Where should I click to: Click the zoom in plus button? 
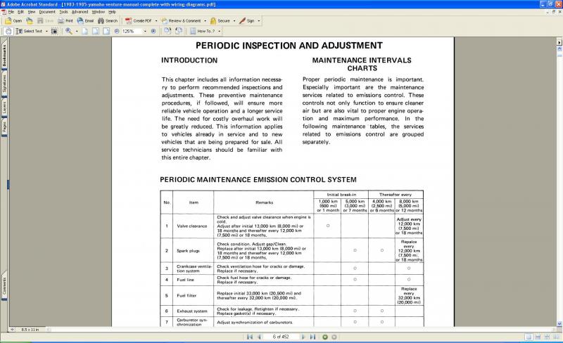153,31
